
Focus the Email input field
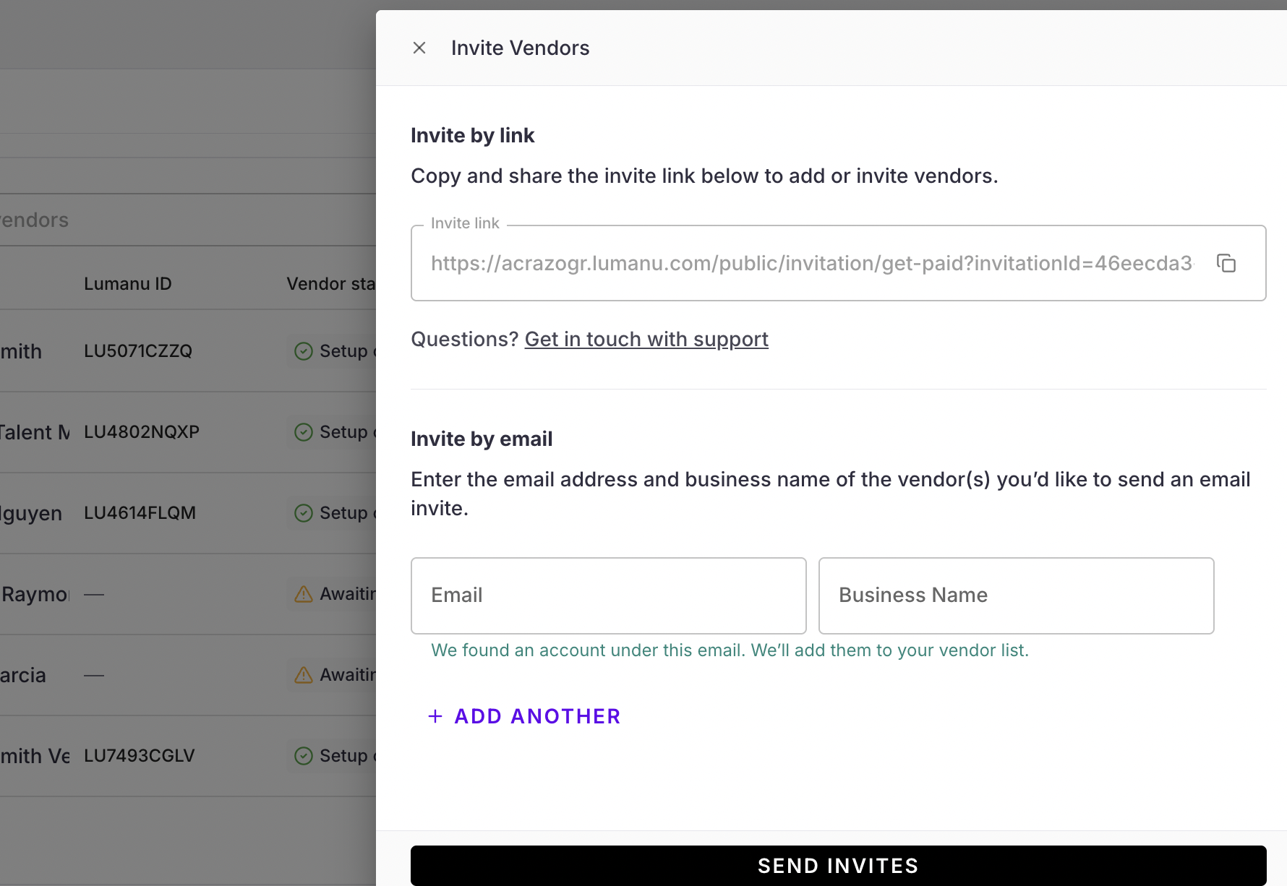tap(608, 595)
